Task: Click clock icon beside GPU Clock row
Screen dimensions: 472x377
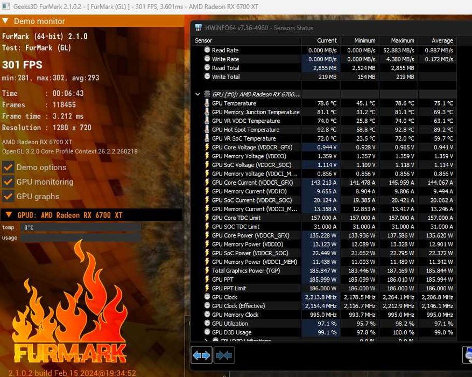Action: tap(207, 297)
